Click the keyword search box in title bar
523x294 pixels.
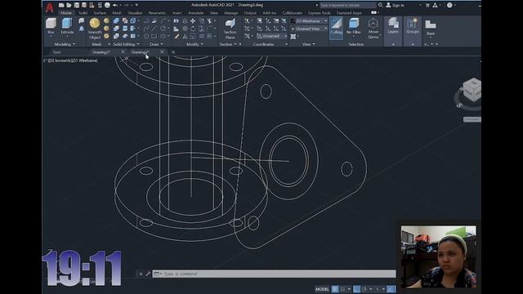[348, 5]
